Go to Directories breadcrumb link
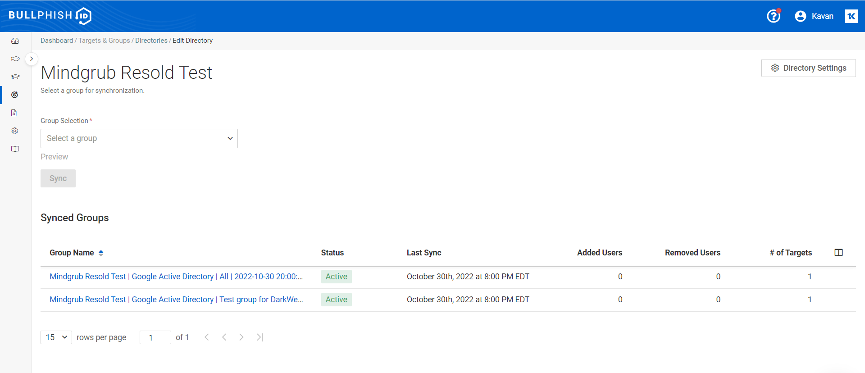This screenshot has height=373, width=865. [151, 41]
